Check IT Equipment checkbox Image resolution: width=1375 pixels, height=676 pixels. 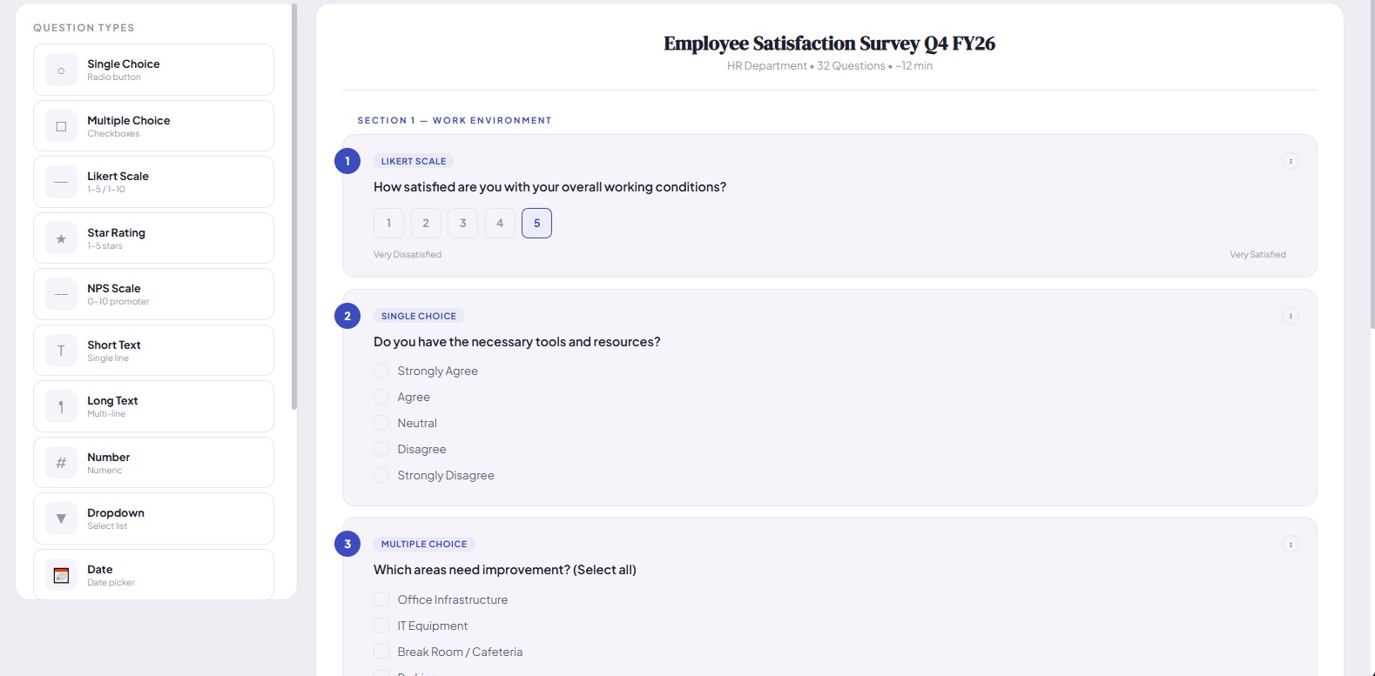(381, 626)
